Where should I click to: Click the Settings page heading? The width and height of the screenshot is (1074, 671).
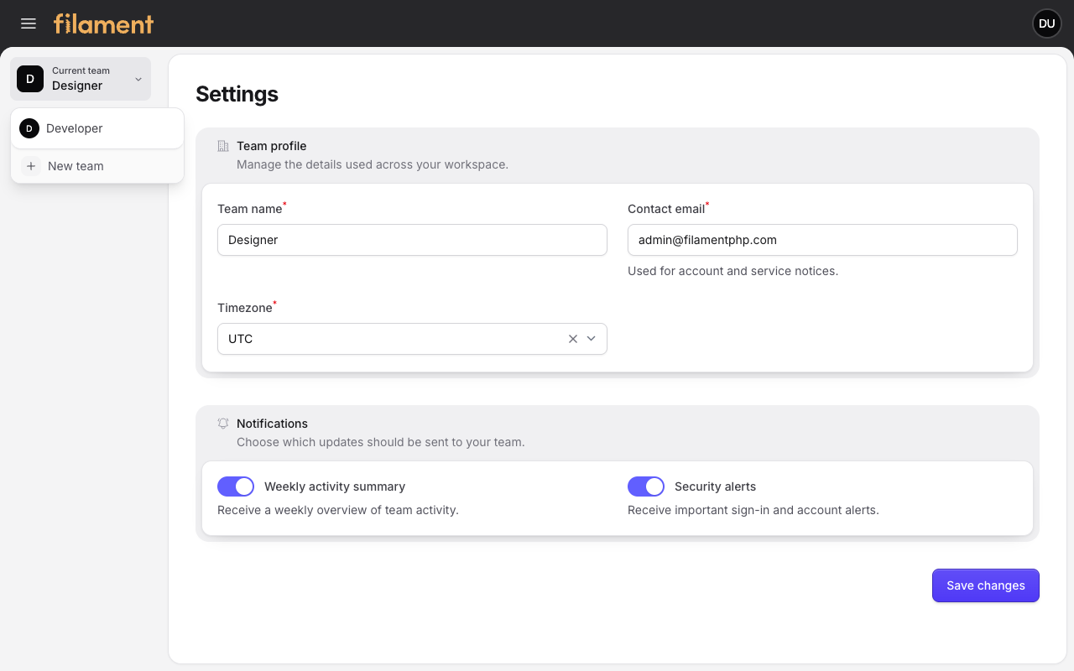click(x=237, y=94)
